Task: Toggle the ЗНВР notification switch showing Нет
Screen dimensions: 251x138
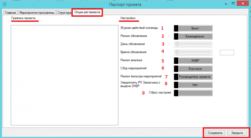Action: (x=193, y=85)
